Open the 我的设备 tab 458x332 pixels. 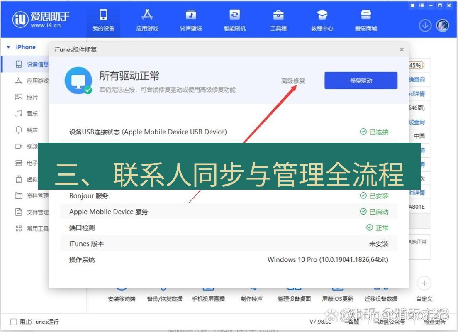point(103,20)
